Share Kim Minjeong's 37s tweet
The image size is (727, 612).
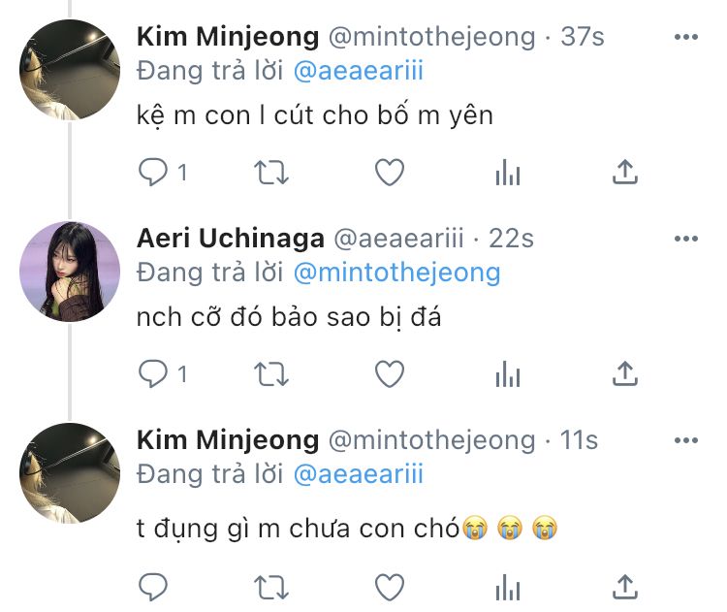point(626,173)
